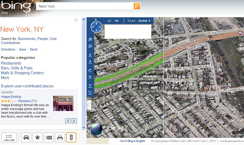This screenshot has width=244, height=145.
Task: Collapse the left panel arrow tab
Action: 89,105
